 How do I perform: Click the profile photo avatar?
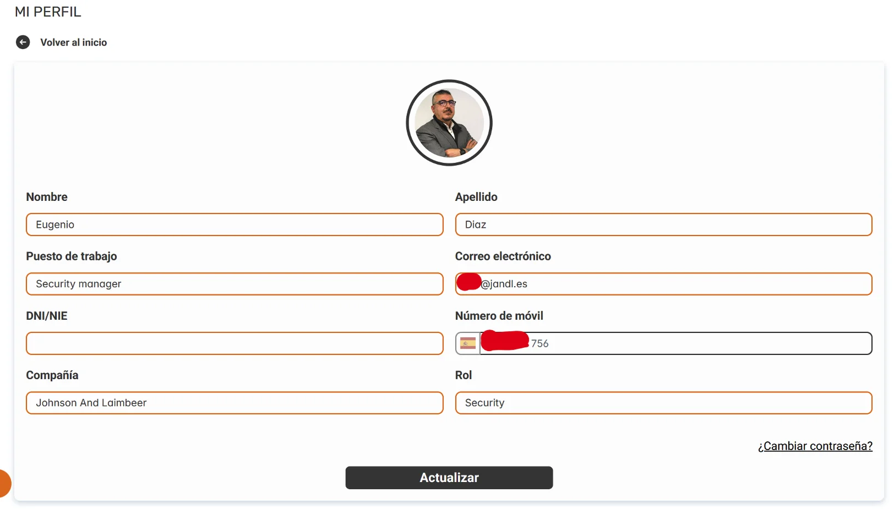point(449,123)
